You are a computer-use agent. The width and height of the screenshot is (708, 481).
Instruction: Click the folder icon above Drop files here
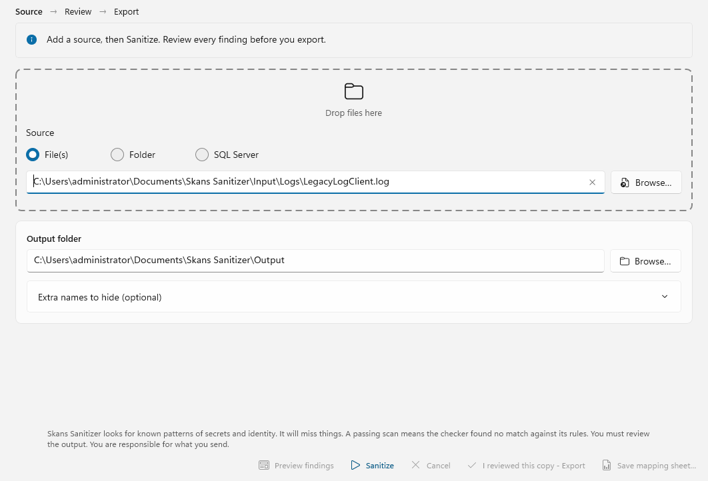click(353, 91)
